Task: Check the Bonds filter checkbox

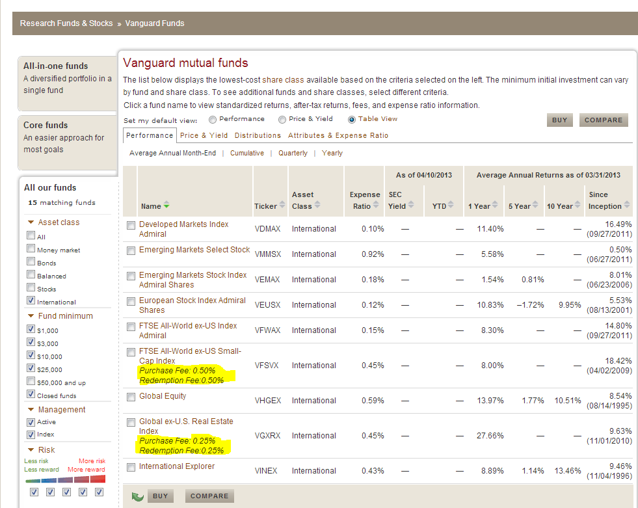Action: pos(31,261)
